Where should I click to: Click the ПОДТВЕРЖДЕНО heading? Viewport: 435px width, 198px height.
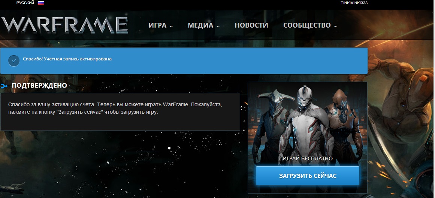[x=39, y=86]
